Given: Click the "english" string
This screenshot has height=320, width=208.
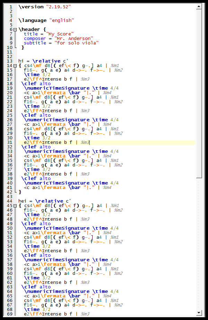Looking at the screenshot, I should pyautogui.click(x=61, y=20).
